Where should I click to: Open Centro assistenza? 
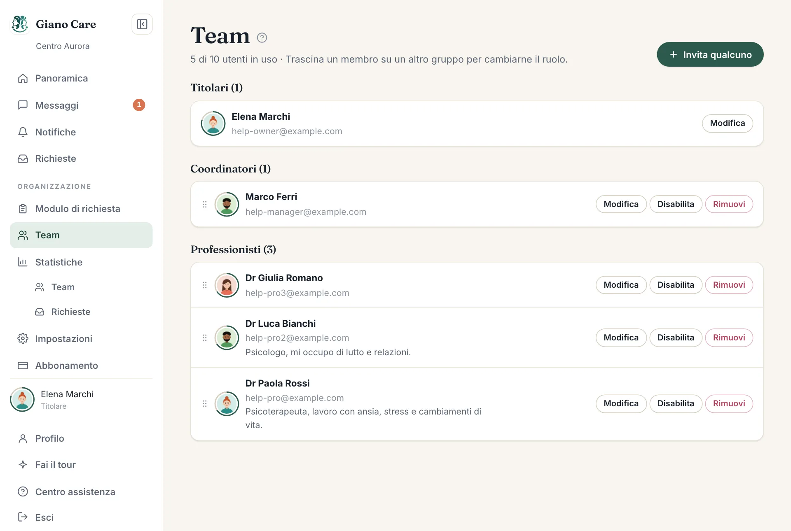pos(81,492)
